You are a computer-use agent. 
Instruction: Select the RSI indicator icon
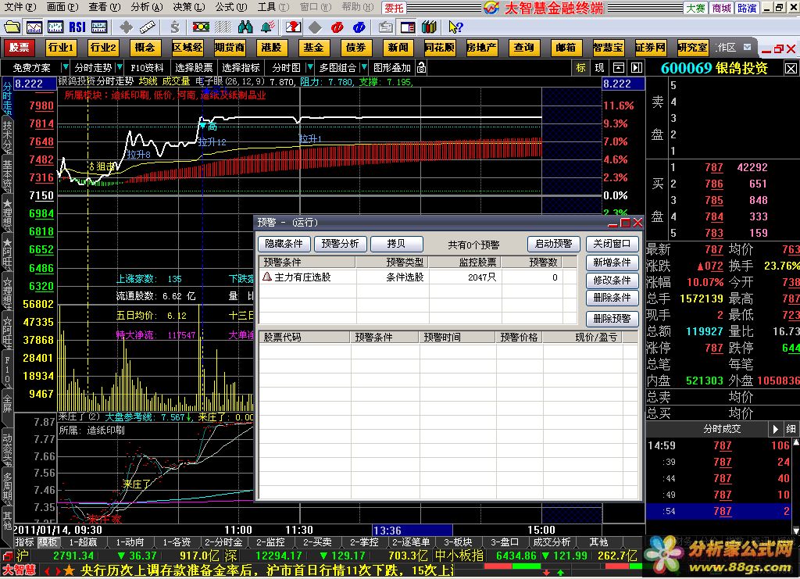(77, 27)
